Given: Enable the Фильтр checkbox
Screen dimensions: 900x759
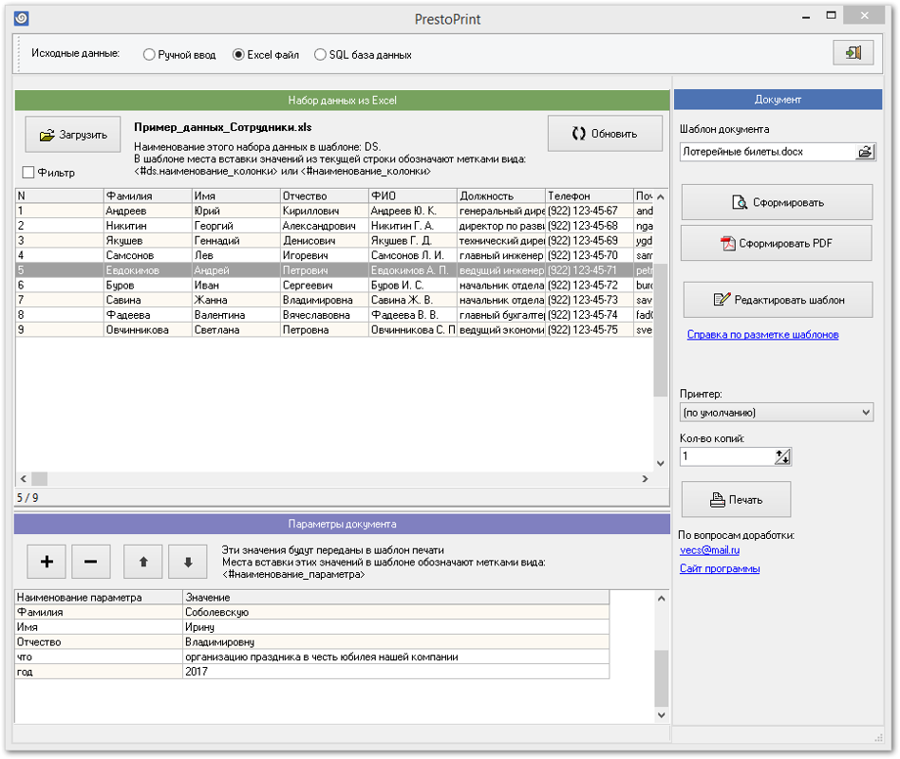Looking at the screenshot, I should pos(28,173).
